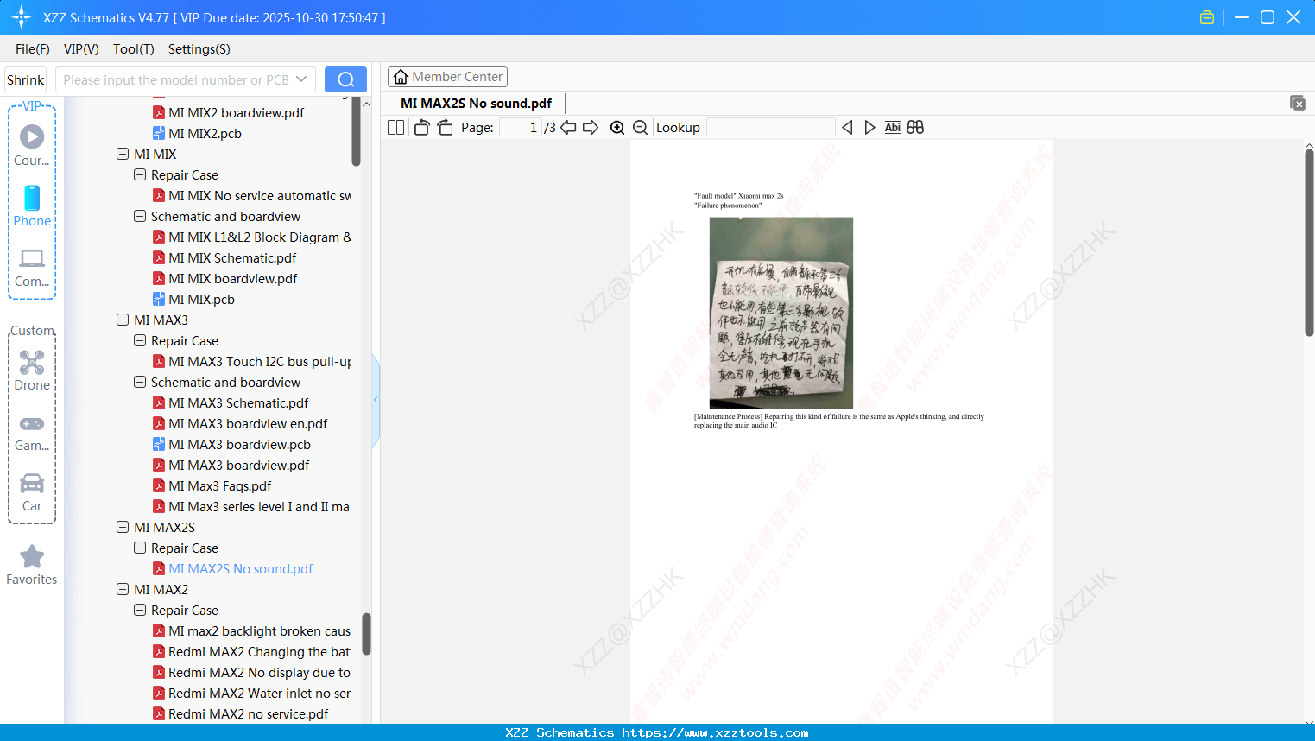The height and width of the screenshot is (741, 1315).
Task: Collapse the MI MAX2S tree node
Action: (x=123, y=528)
